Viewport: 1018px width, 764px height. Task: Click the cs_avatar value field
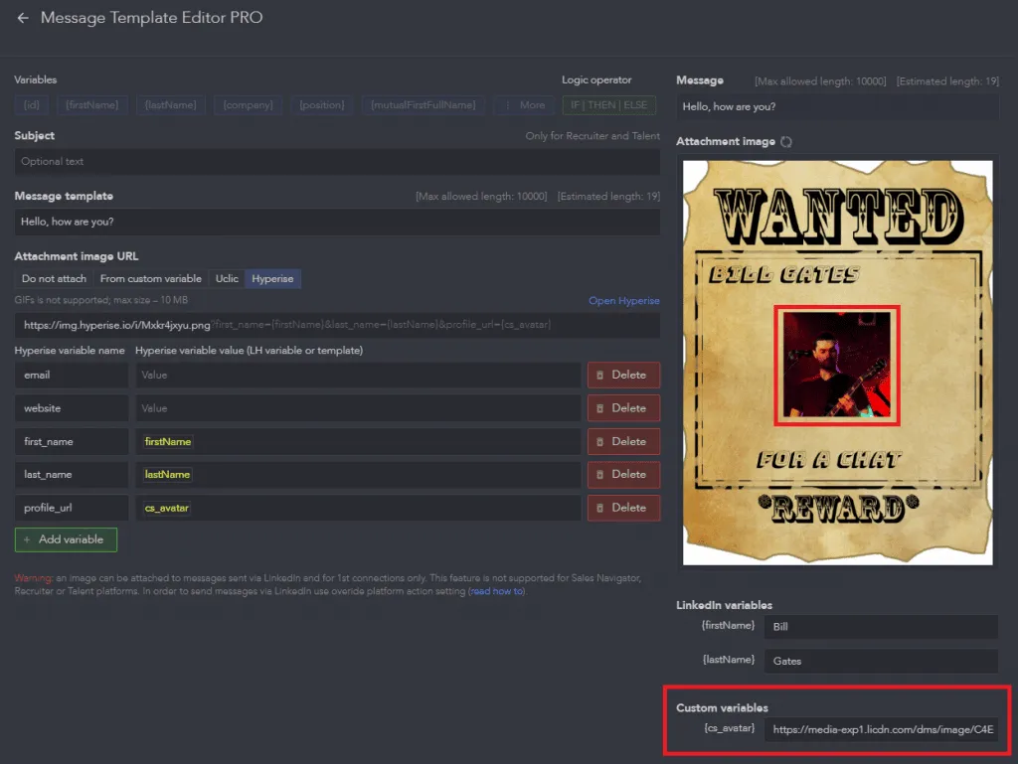point(358,508)
